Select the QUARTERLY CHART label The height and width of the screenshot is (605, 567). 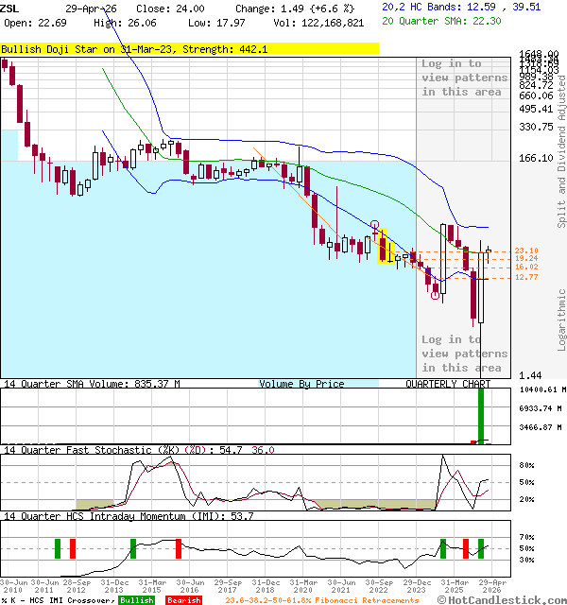pos(448,384)
